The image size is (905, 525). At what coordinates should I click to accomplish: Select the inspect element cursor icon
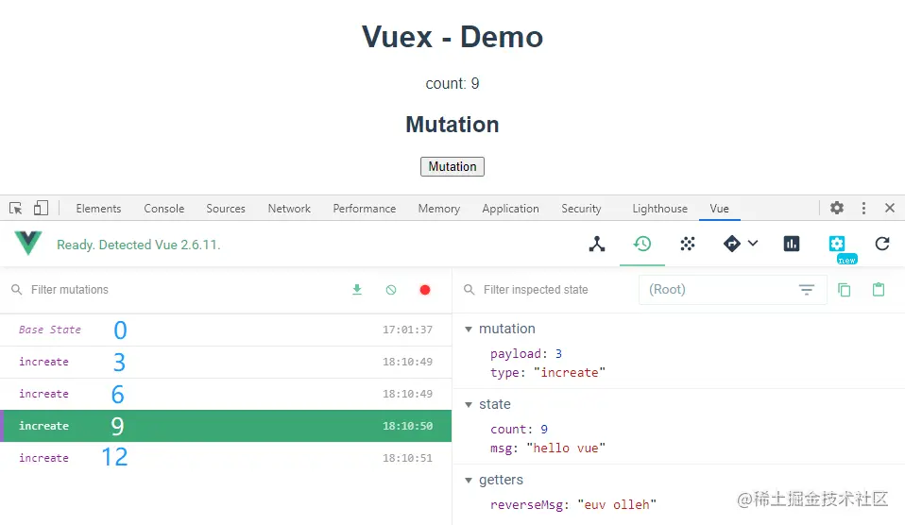(15, 209)
